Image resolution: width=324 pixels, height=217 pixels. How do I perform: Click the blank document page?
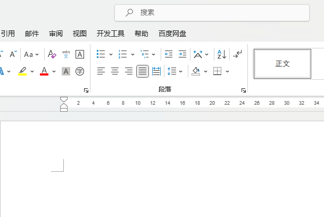[162, 169]
